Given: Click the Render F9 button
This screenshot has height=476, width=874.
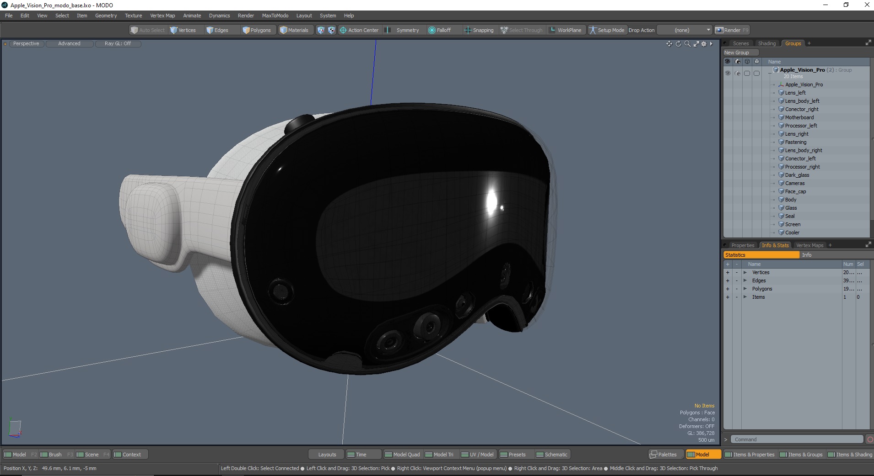Looking at the screenshot, I should 732,30.
